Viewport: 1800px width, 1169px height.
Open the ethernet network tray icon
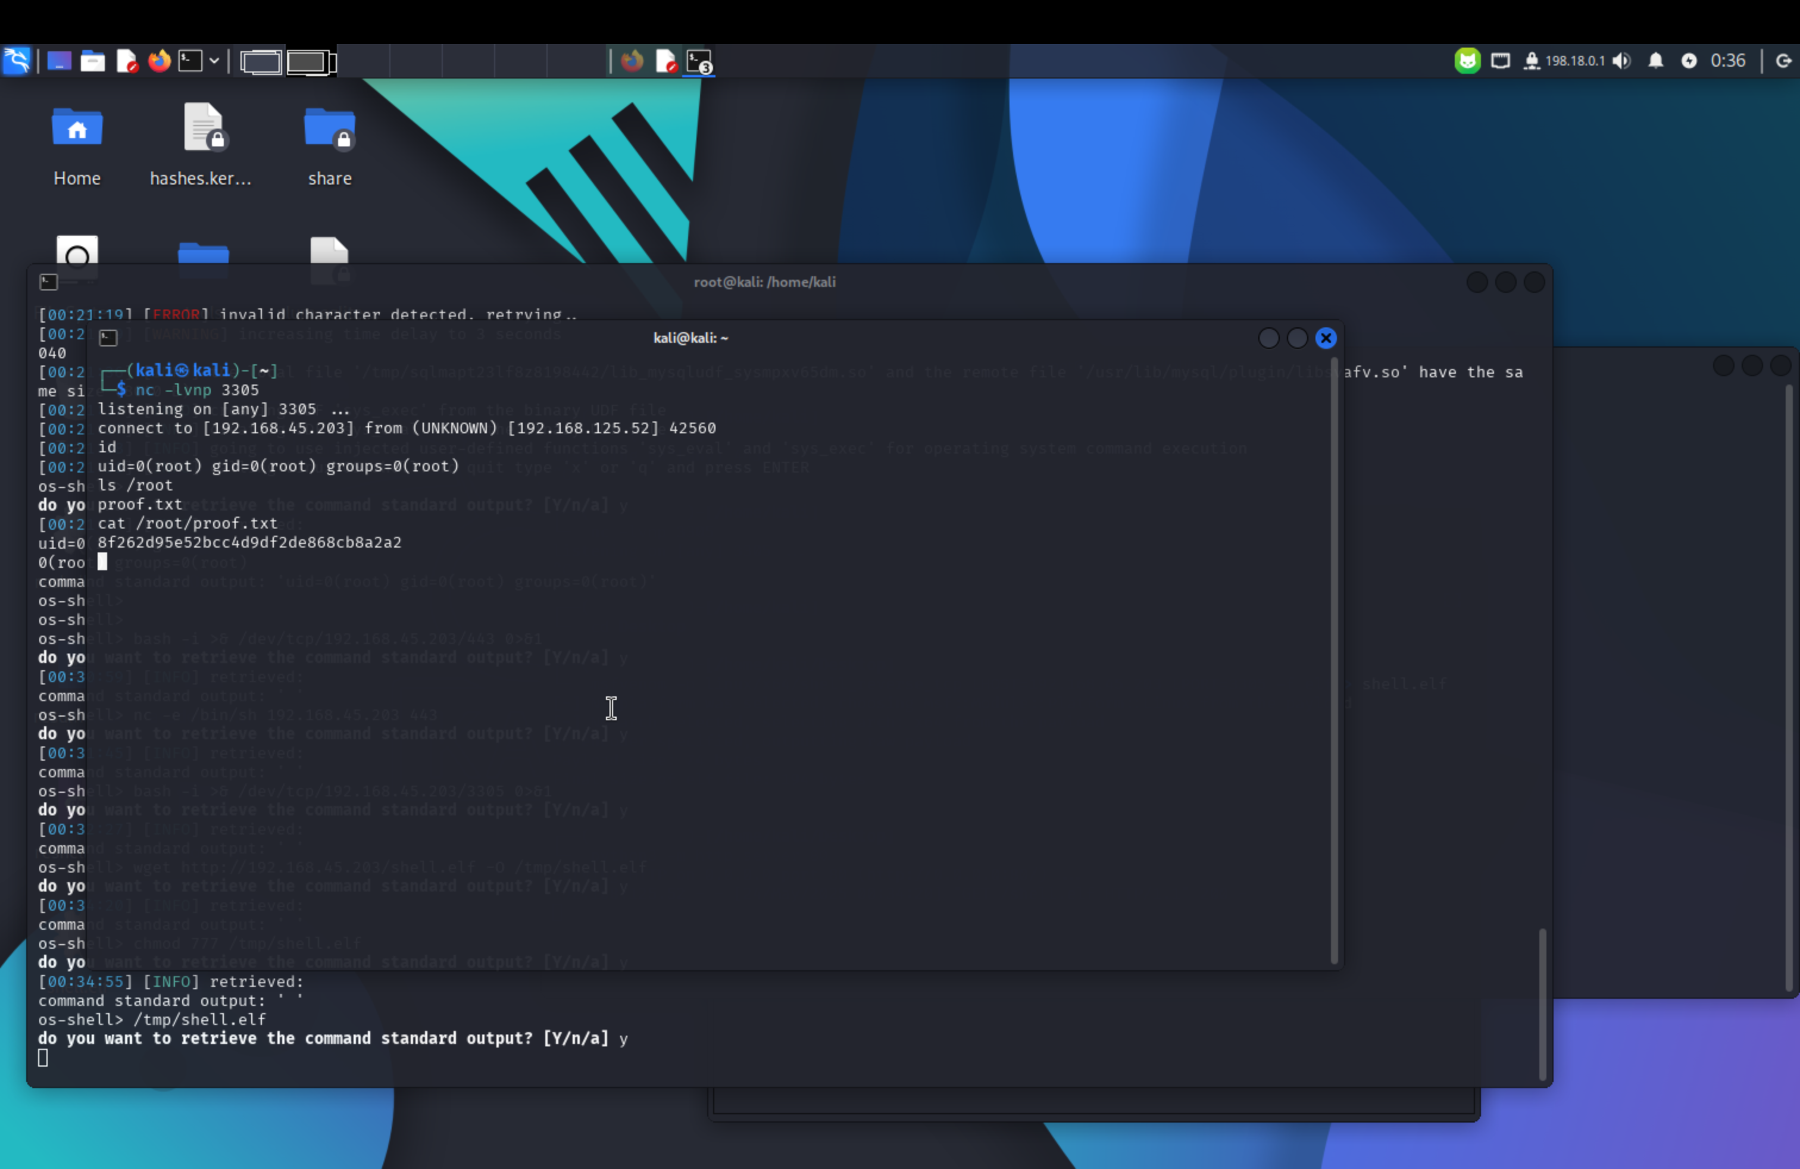(1501, 61)
